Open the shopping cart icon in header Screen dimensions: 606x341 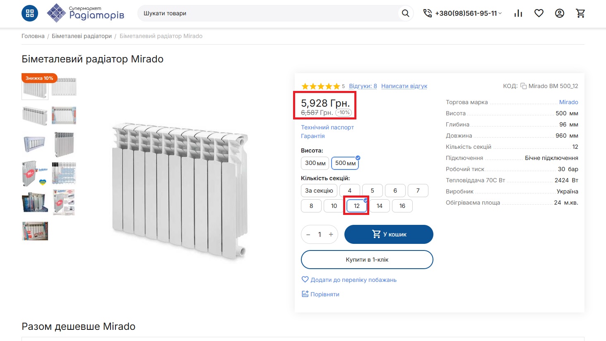pyautogui.click(x=580, y=13)
